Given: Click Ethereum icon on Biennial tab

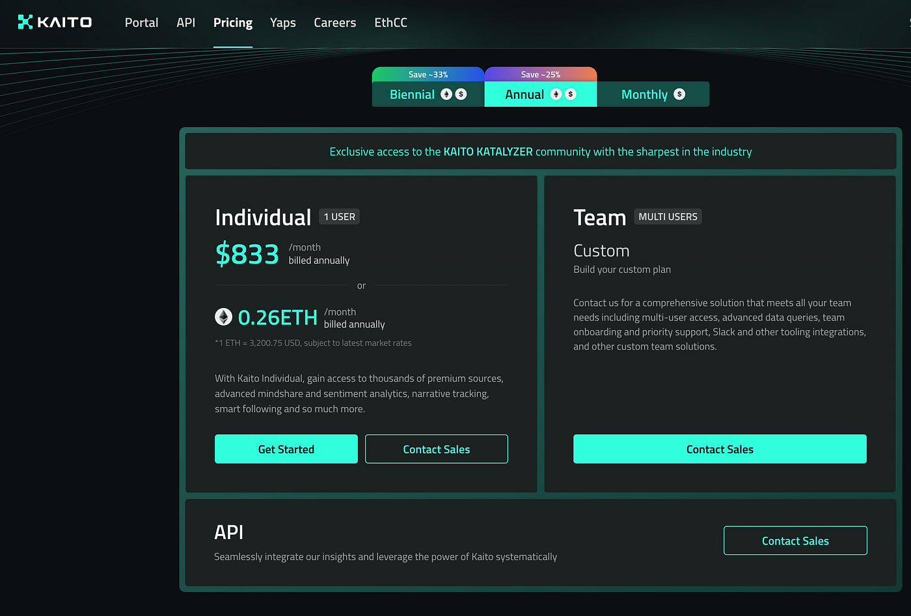Looking at the screenshot, I should click(446, 94).
